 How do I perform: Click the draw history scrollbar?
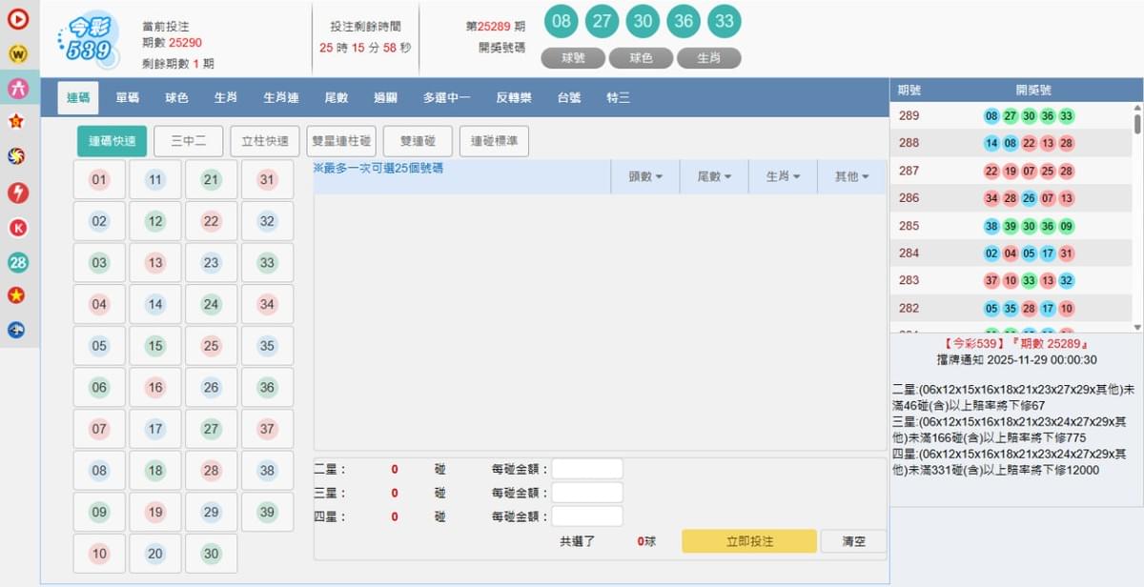[x=1136, y=124]
